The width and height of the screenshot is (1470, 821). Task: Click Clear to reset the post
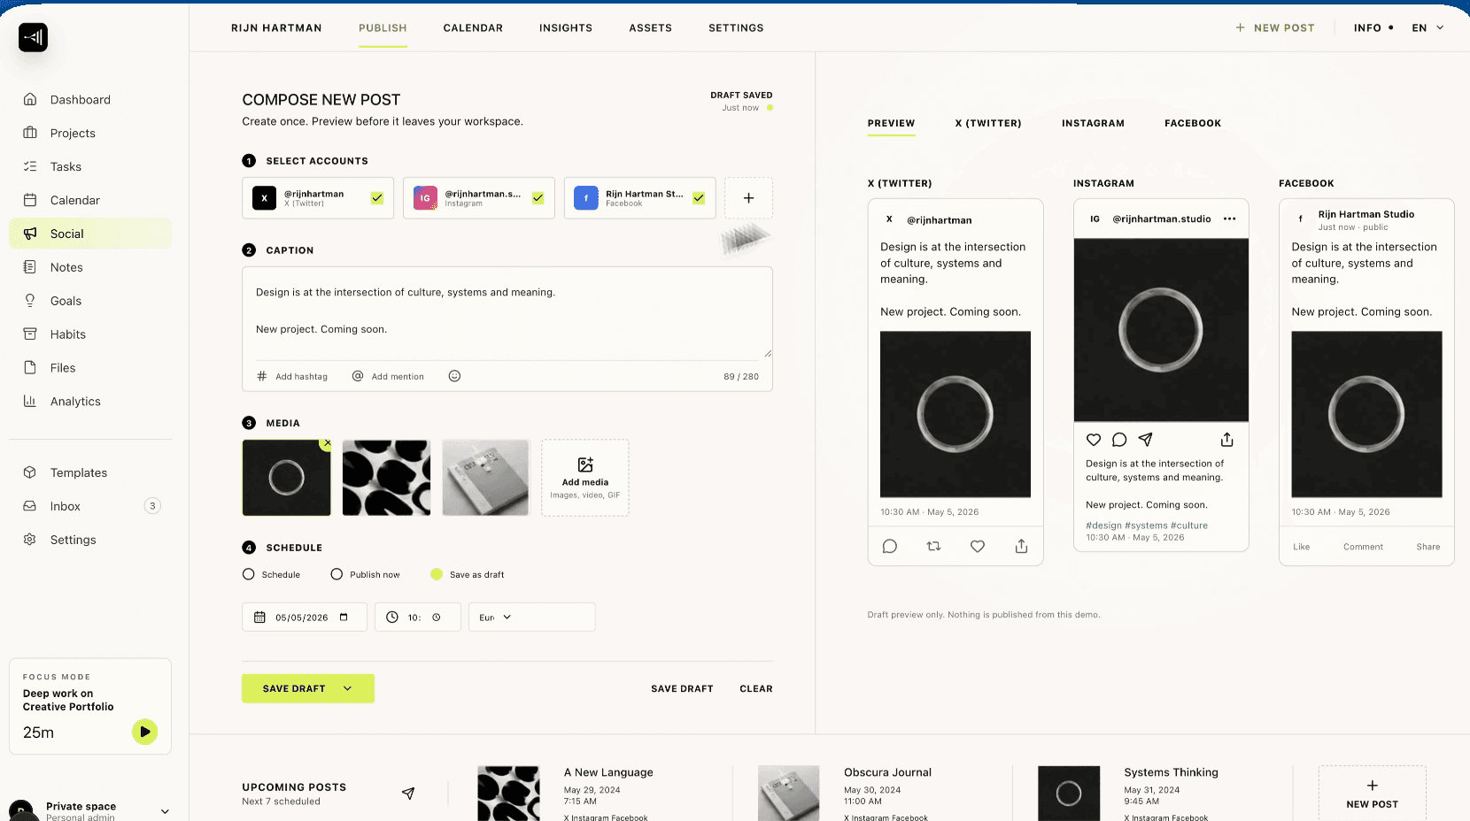tap(756, 689)
